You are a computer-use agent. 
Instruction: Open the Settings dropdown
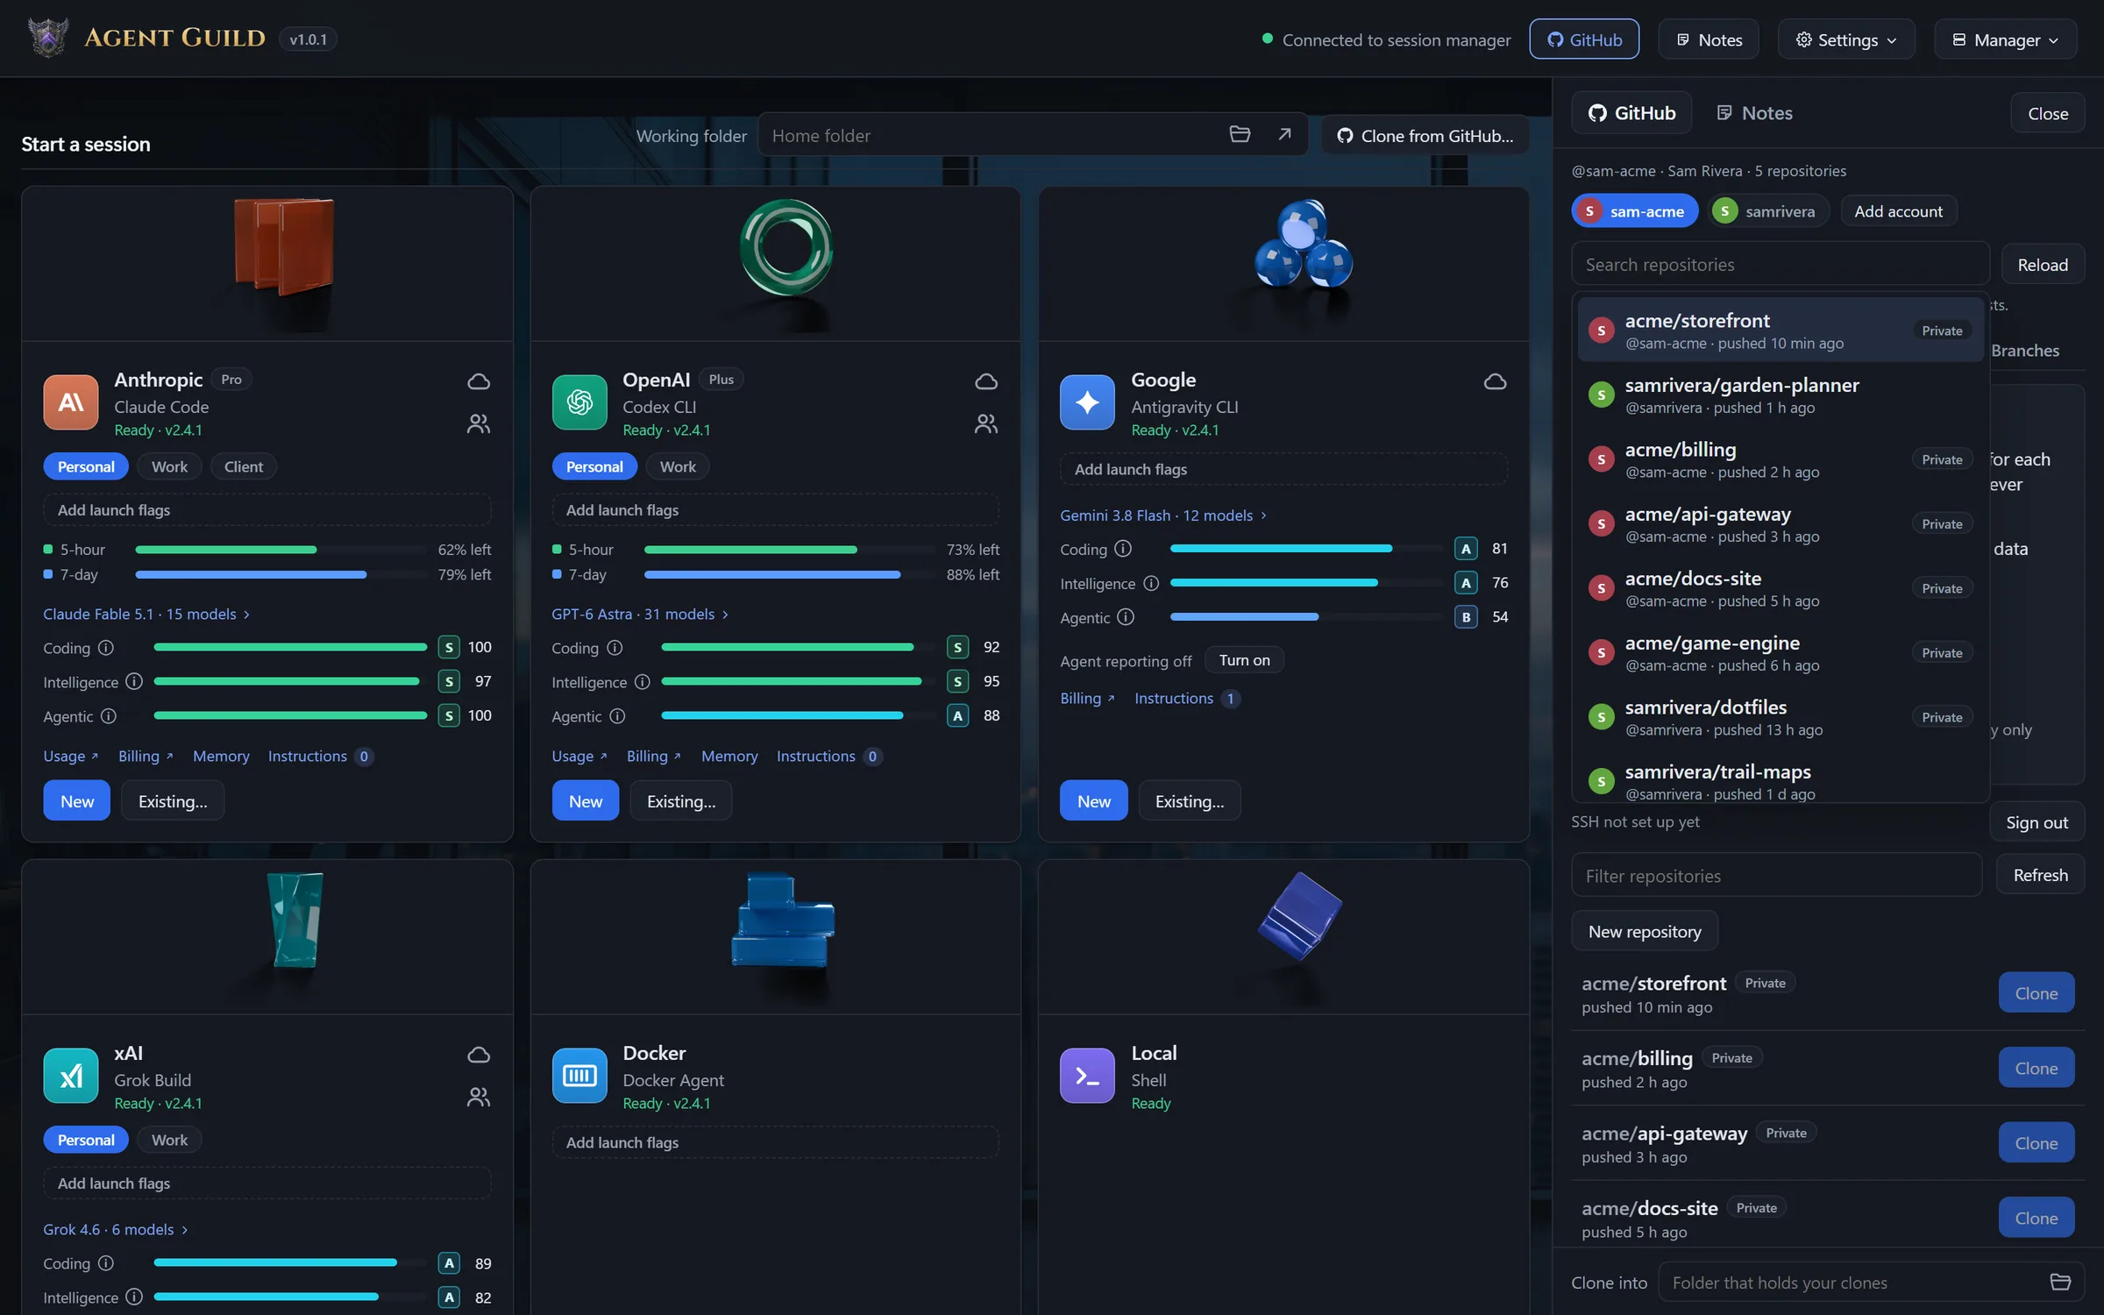pos(1846,39)
